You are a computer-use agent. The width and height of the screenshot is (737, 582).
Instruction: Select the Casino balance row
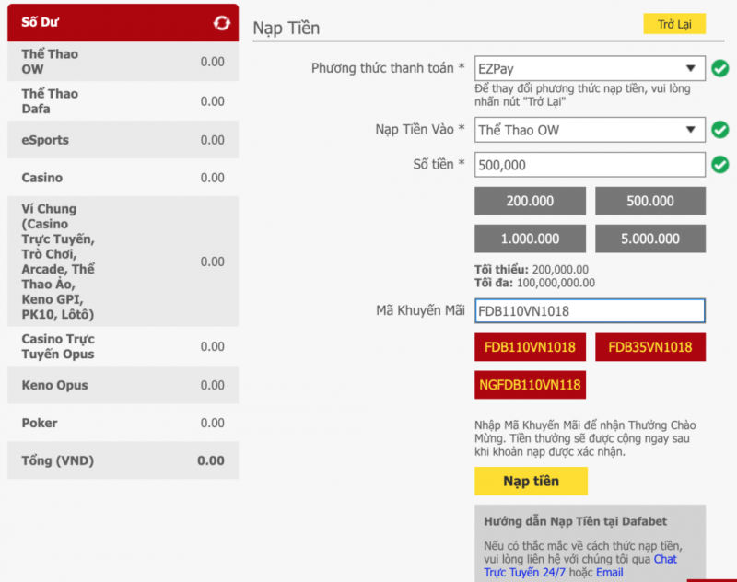(x=123, y=178)
